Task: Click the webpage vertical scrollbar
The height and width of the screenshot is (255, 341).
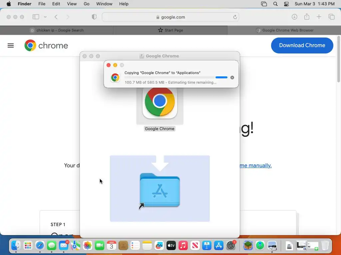Action: 338,59
